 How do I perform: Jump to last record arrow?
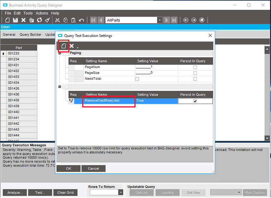pos(174,20)
